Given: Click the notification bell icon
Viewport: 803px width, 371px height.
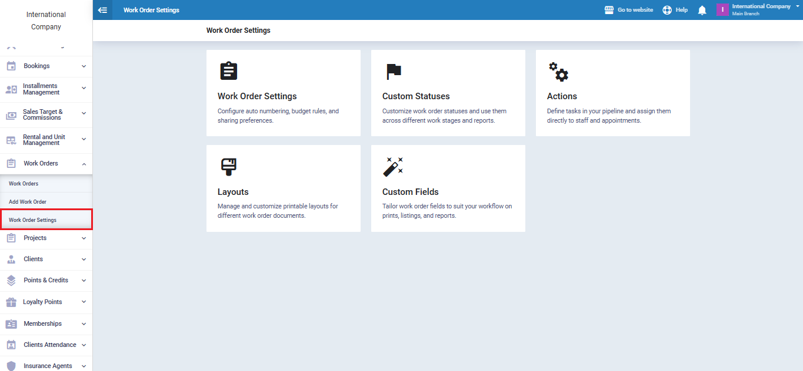Looking at the screenshot, I should coord(702,10).
